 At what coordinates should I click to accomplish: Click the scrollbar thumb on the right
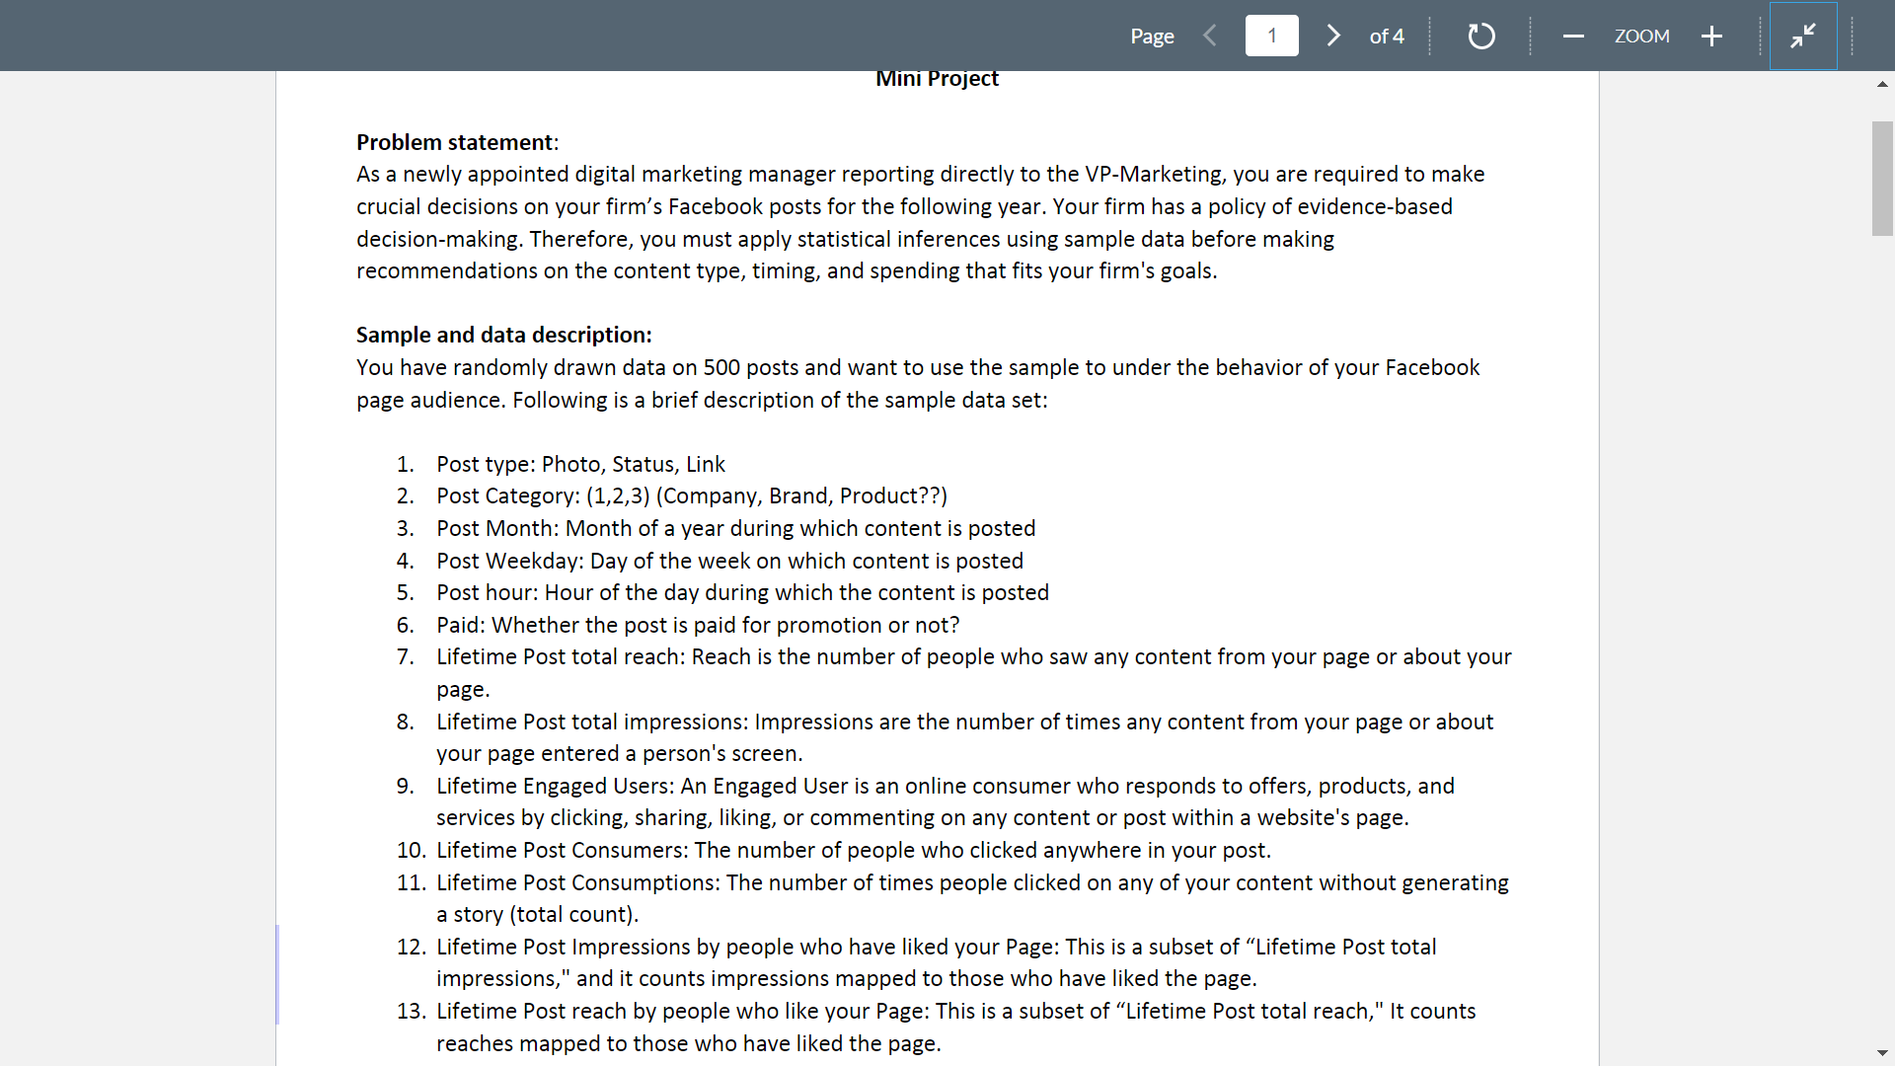coord(1881,178)
